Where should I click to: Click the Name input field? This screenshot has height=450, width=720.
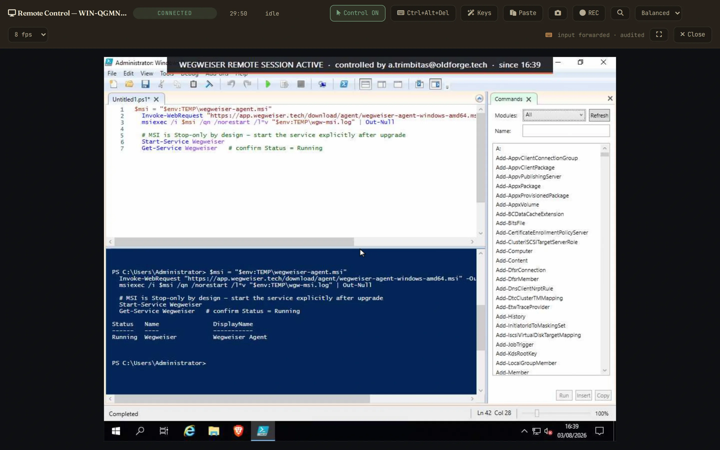566,131
